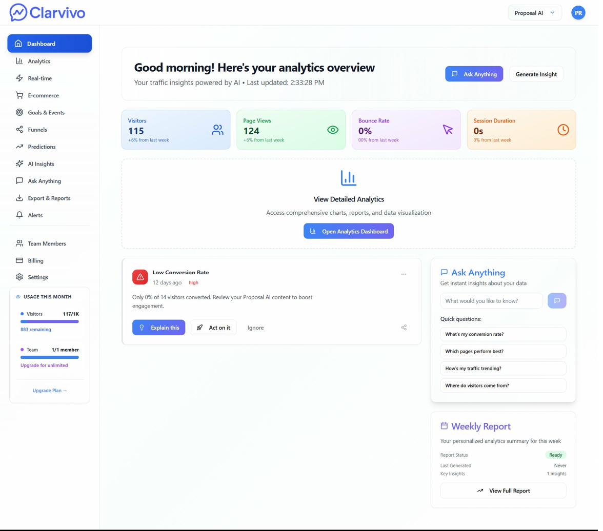Screen dimensions: 603x531
Task: Open the Billing section from the sidebar
Action: pyautogui.click(x=36, y=260)
